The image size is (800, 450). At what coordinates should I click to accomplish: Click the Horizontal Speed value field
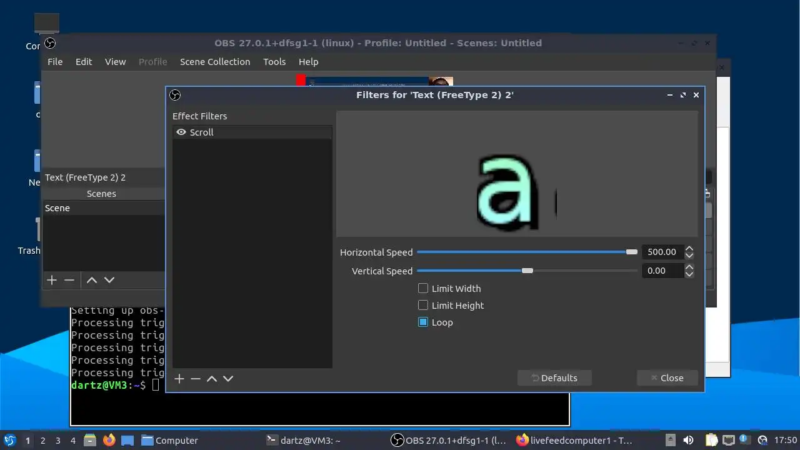[x=662, y=252]
